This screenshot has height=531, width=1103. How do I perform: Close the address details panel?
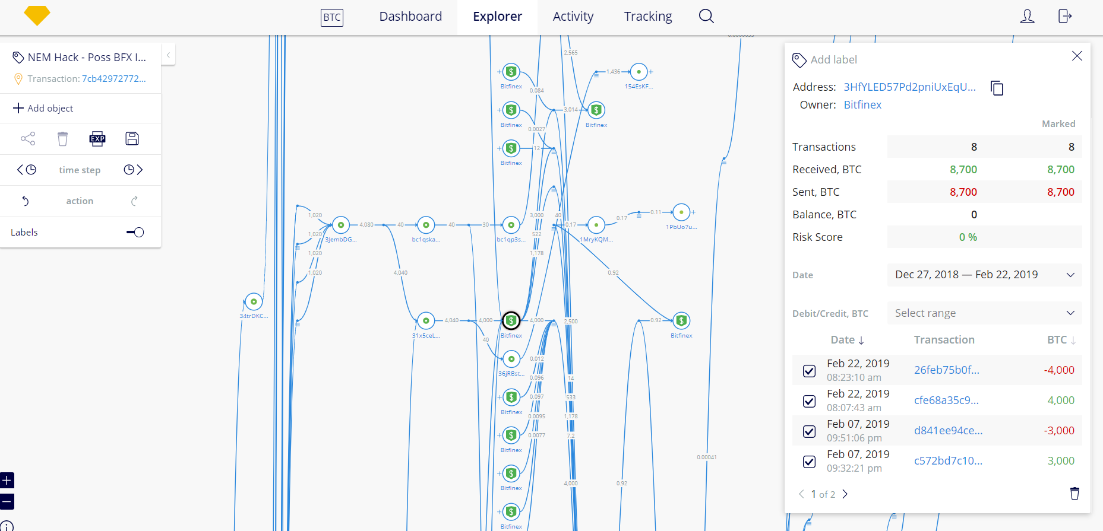pyautogui.click(x=1077, y=56)
